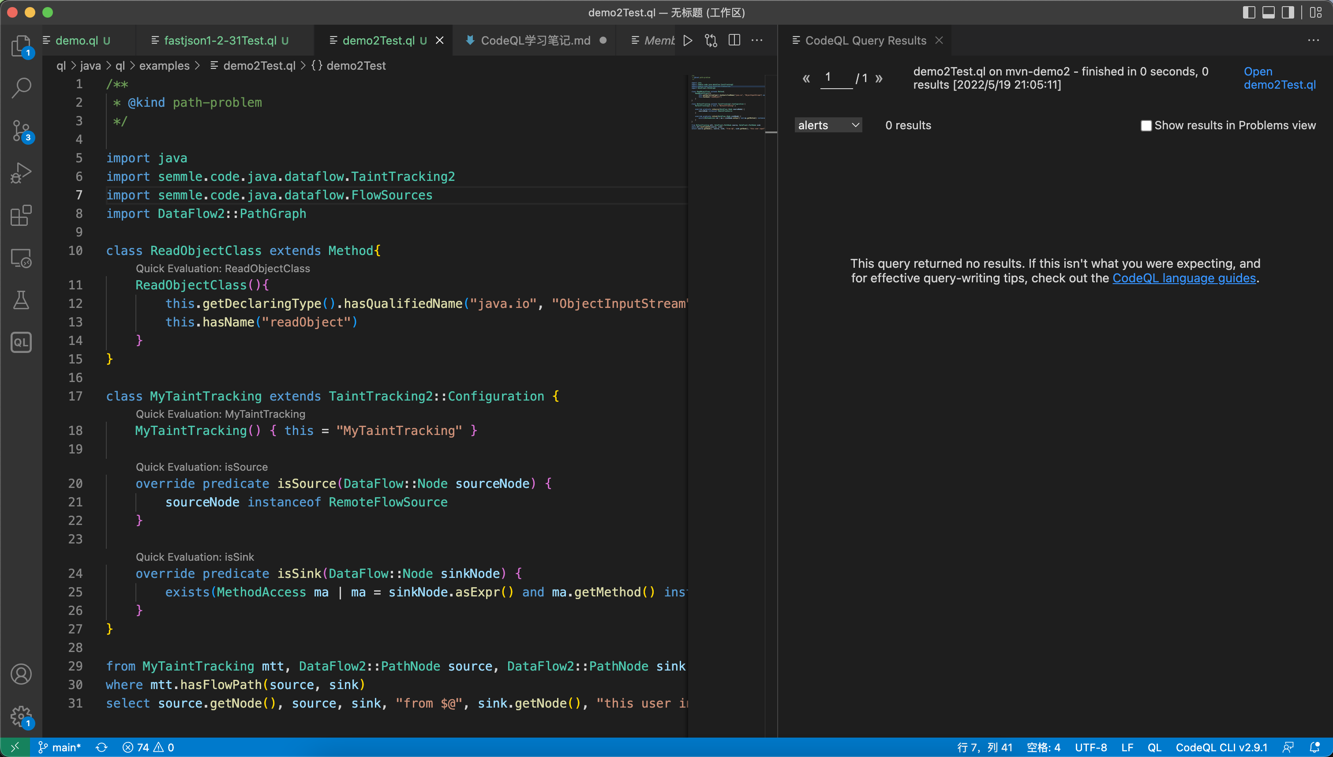
Task: Click line 7 import FlowSources code
Action: tap(269, 195)
